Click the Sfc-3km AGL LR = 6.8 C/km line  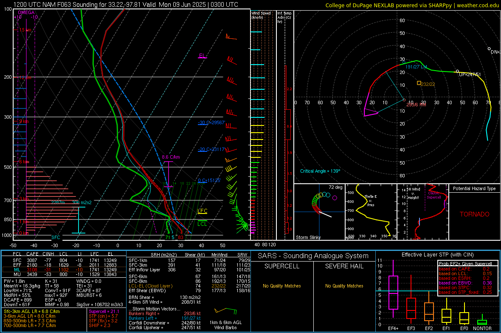32,311
